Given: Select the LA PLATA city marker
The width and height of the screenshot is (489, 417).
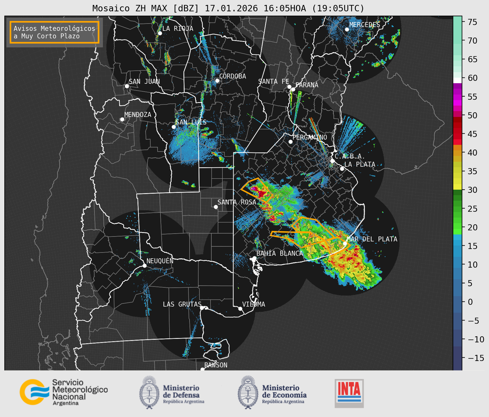Looking at the screenshot, I should [342, 169].
